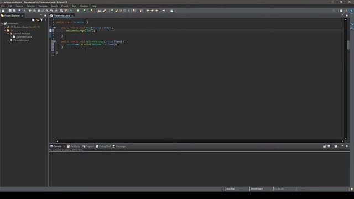Close the Parameters.java editor tab
The width and height of the screenshot is (354, 199).
pos(72,15)
